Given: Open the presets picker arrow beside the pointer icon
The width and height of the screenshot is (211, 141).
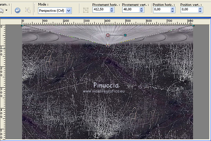Looking at the screenshot, I should (6, 10).
